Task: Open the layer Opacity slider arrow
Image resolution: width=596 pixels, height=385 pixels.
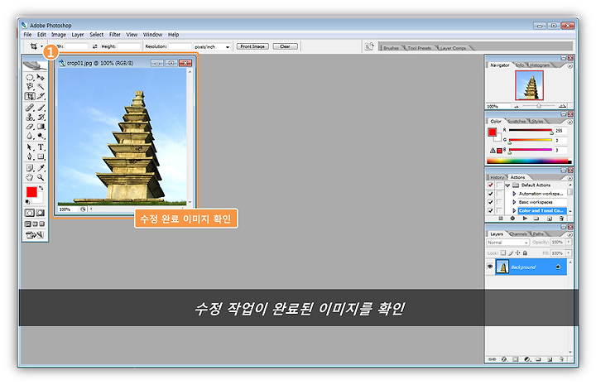Action: click(569, 242)
